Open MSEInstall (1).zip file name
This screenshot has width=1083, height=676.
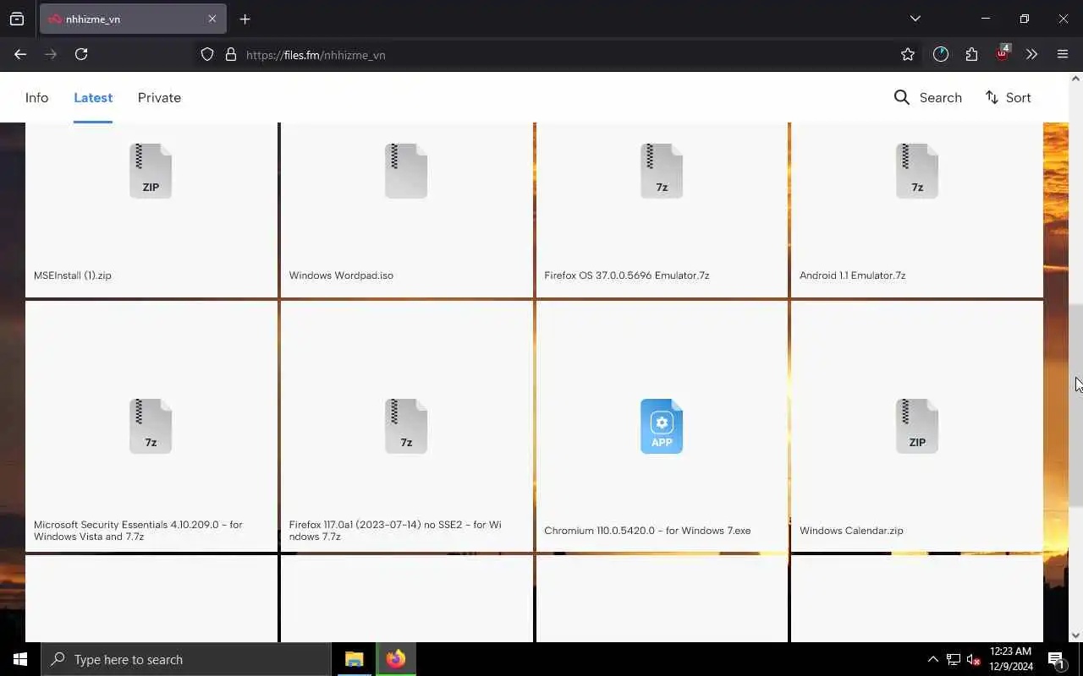(73, 275)
